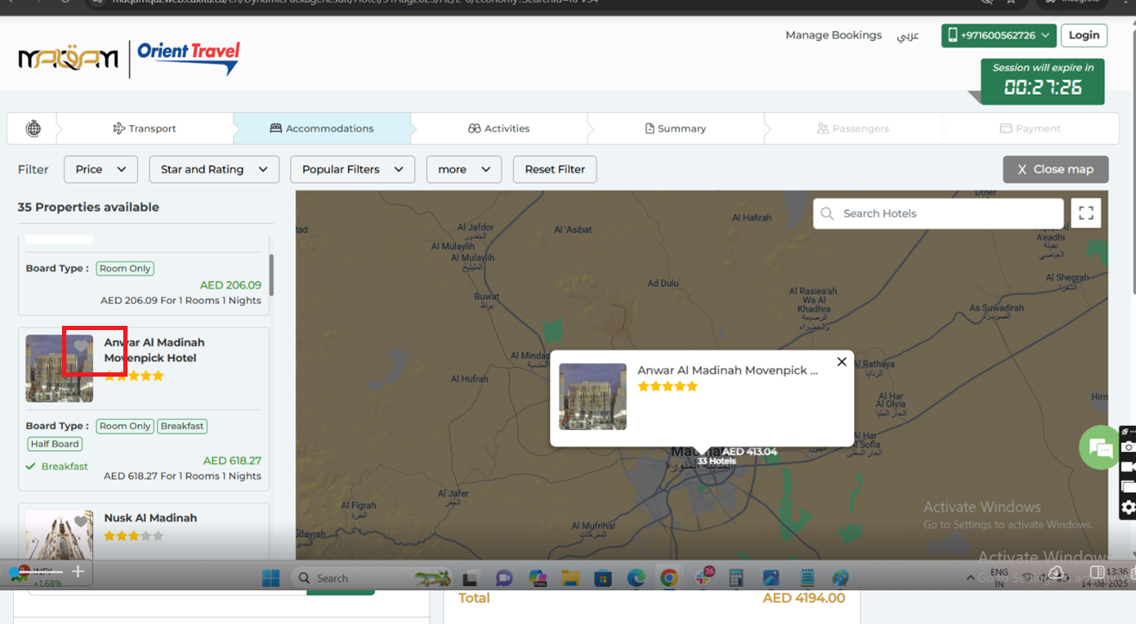Expand the Price filter dropdown
The height and width of the screenshot is (624, 1136).
101,170
